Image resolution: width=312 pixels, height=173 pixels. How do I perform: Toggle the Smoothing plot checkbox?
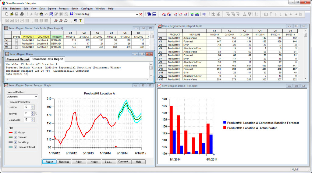click(x=16, y=142)
